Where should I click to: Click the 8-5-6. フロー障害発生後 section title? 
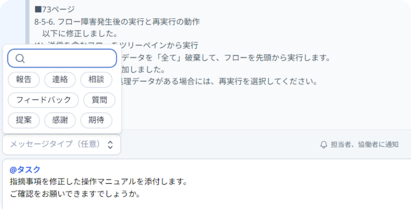pyautogui.click(x=117, y=22)
